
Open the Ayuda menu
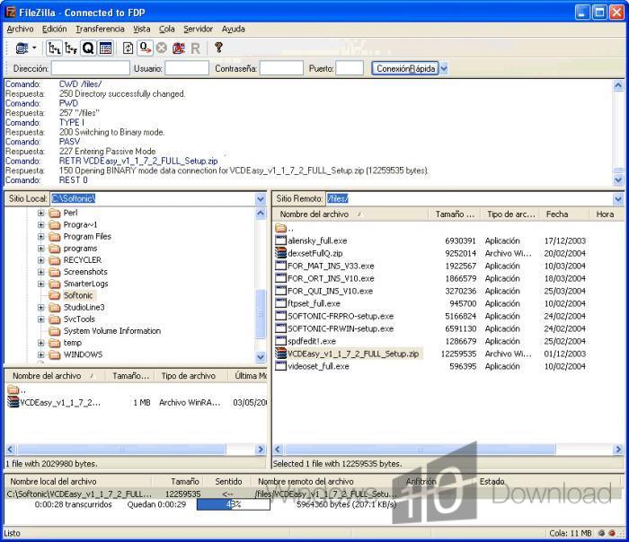(x=233, y=29)
